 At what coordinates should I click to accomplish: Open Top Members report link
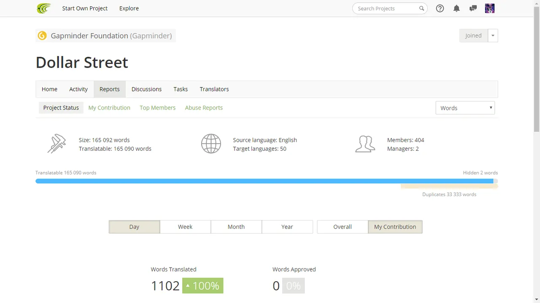point(157,108)
